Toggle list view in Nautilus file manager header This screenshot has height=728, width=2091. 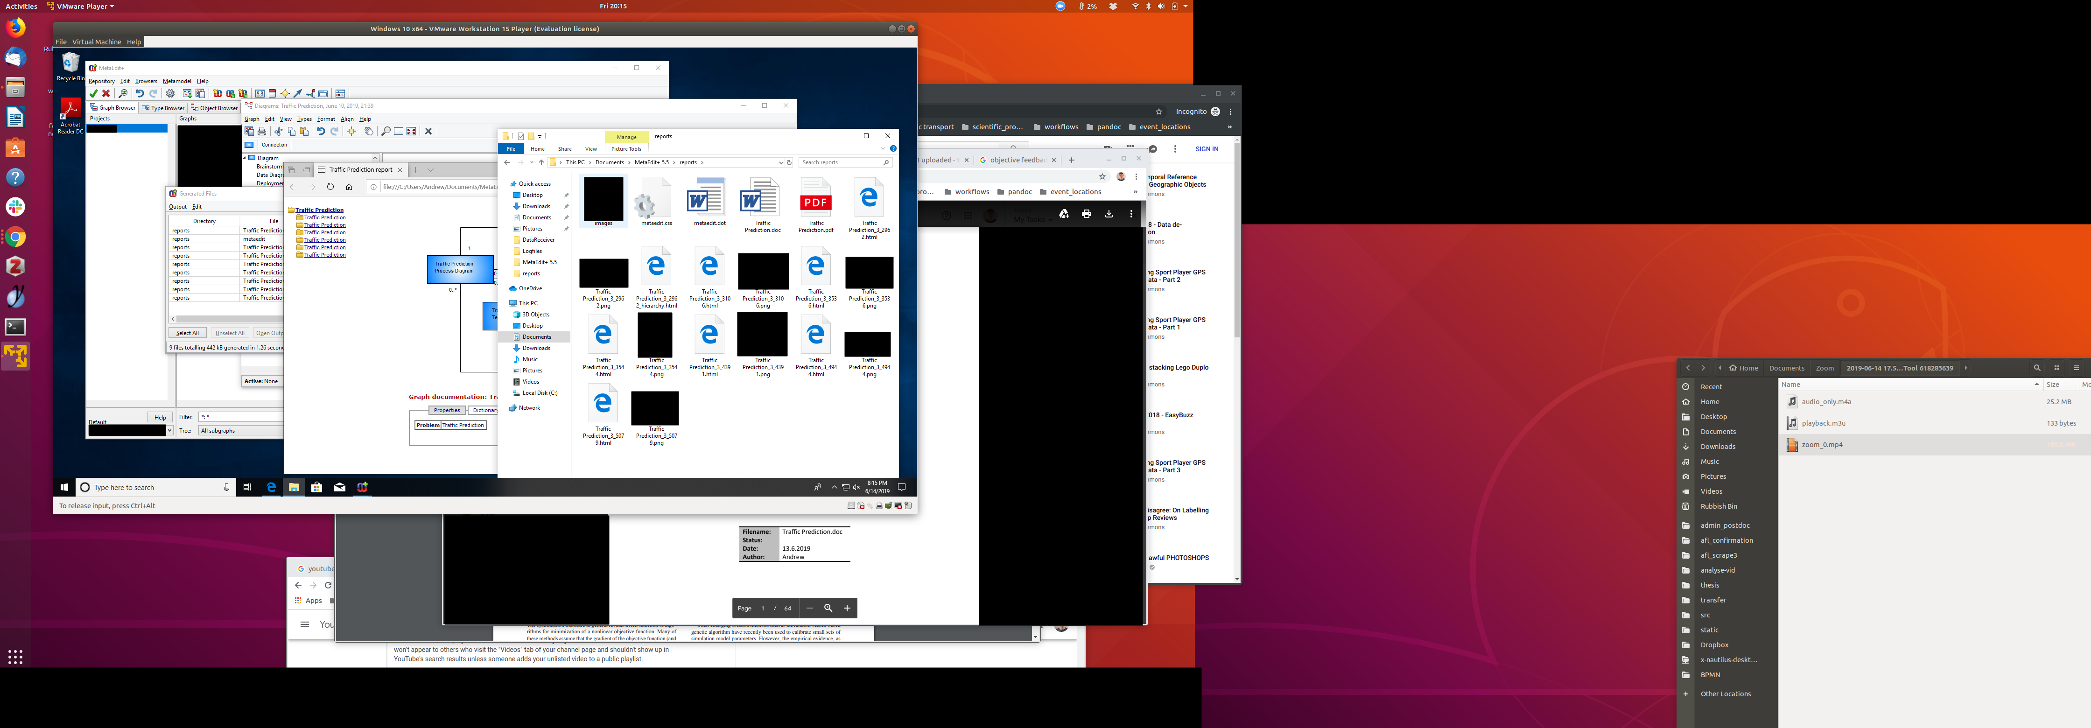[x=2057, y=368]
